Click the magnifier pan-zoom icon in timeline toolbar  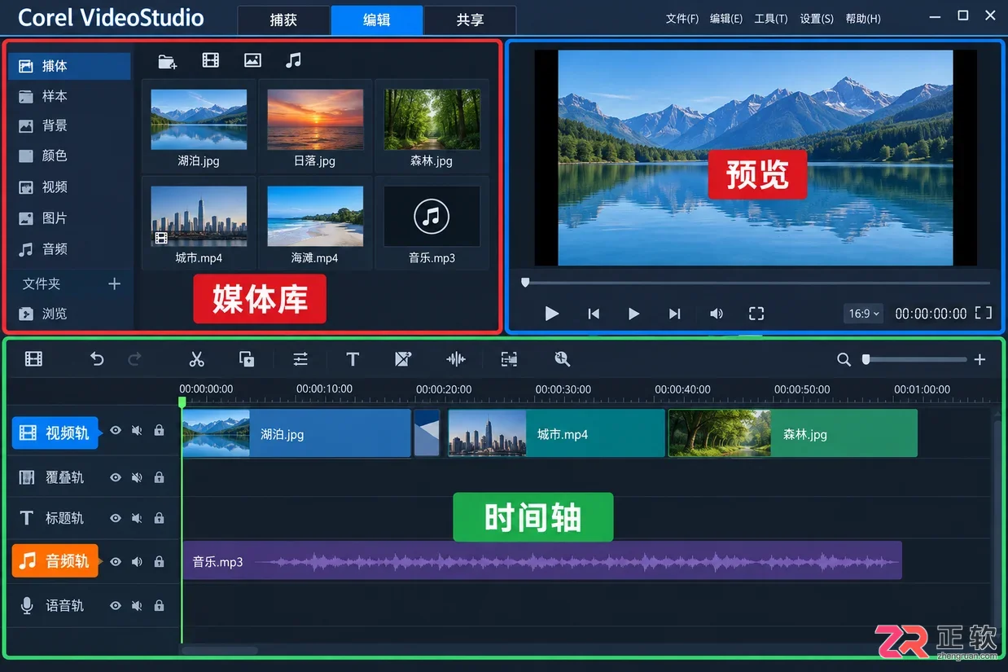[x=562, y=359]
